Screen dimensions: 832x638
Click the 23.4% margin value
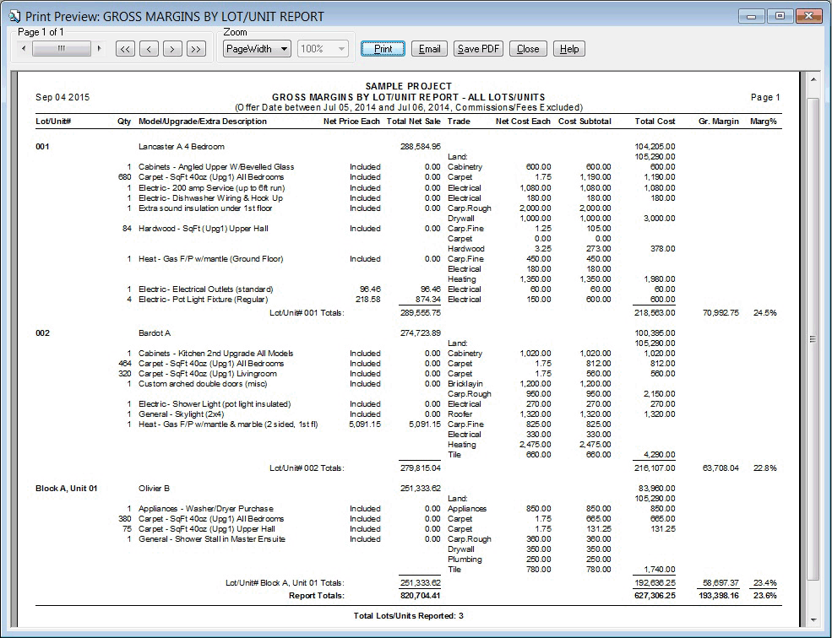tap(765, 583)
